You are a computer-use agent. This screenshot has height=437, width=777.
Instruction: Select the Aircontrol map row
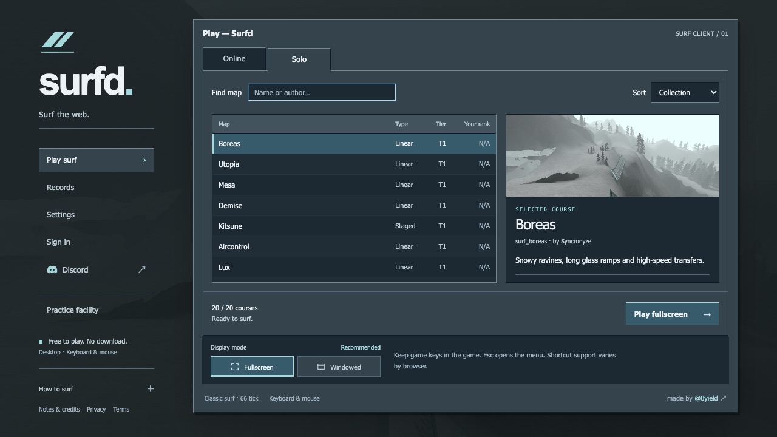(354, 247)
